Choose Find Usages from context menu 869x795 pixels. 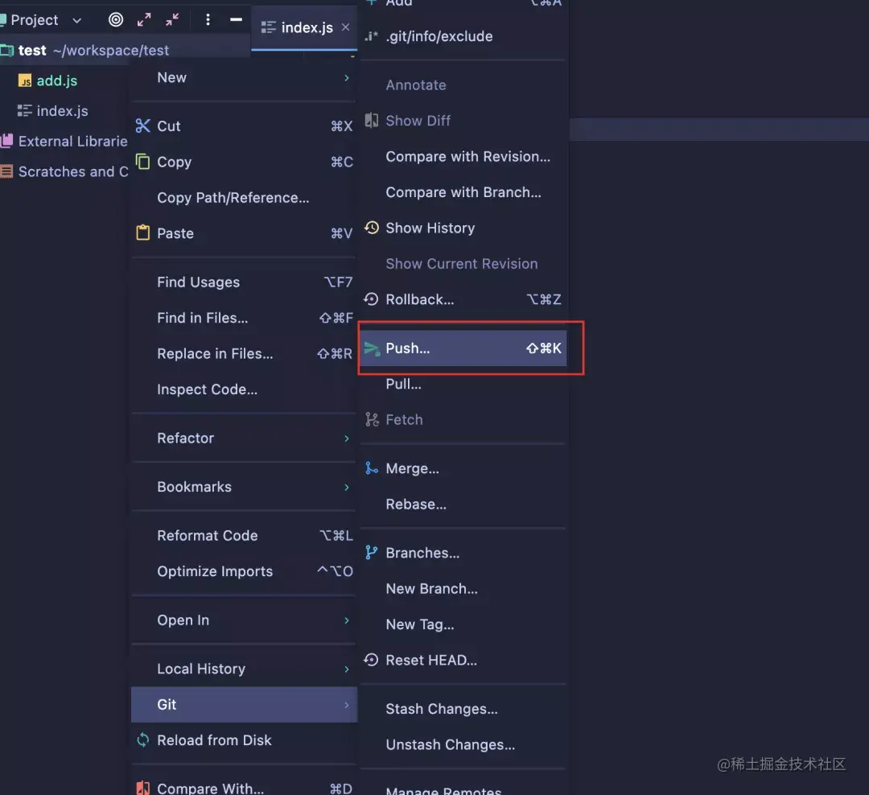[244, 282]
